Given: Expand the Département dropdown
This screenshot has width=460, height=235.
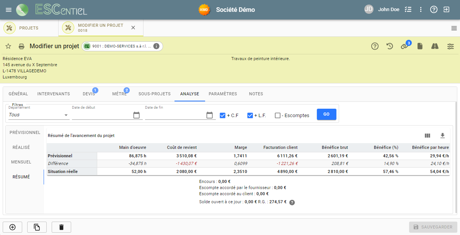Looking at the screenshot, I should click(39, 115).
